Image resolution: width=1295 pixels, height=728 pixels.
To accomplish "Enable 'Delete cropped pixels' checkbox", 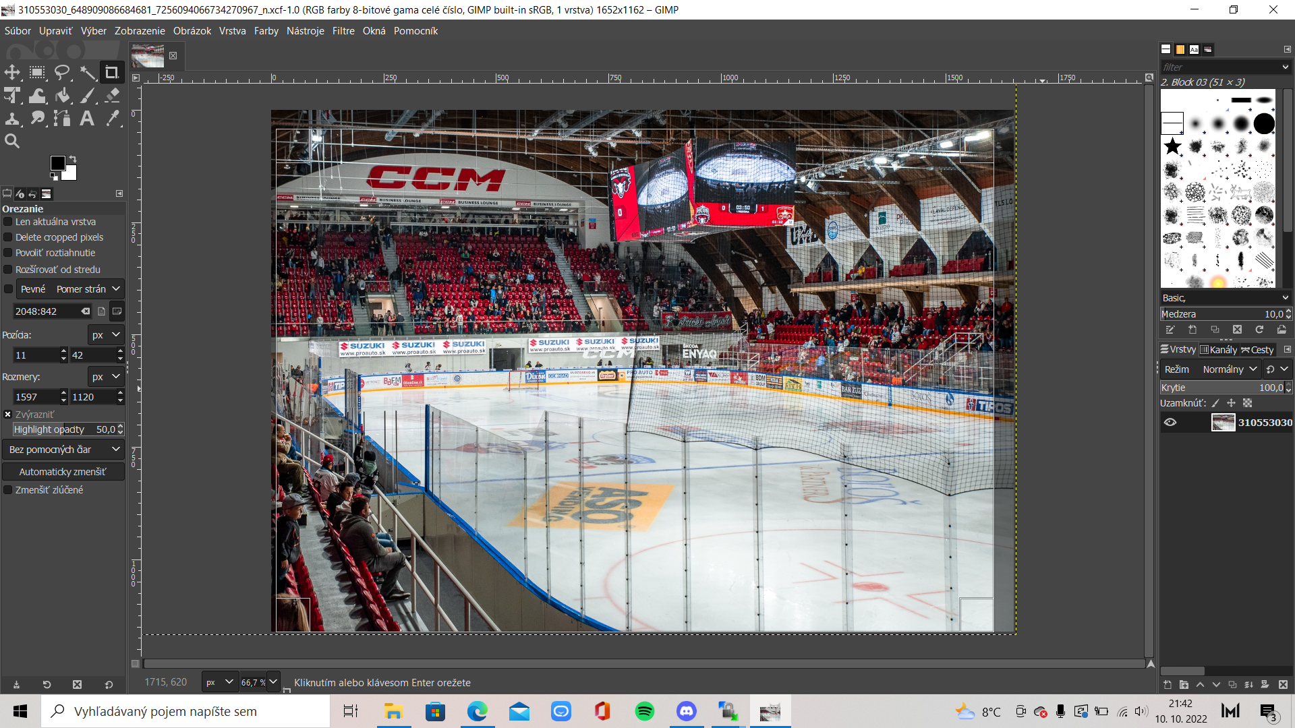I will point(8,237).
